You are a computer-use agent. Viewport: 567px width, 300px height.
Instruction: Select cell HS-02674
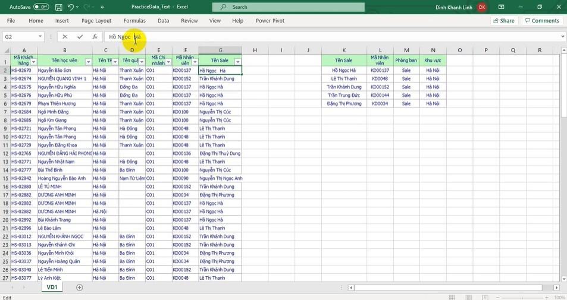pyautogui.click(x=24, y=78)
